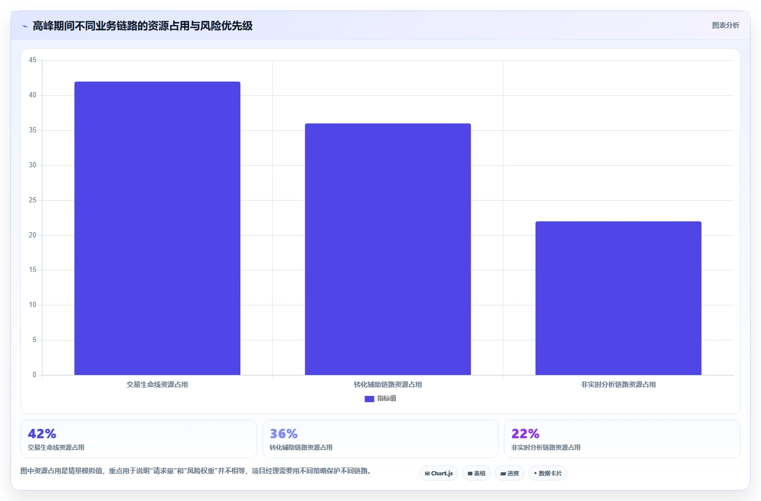Click the icon inside the 表格 chip
The width and height of the screenshot is (761, 501).
tap(470, 474)
